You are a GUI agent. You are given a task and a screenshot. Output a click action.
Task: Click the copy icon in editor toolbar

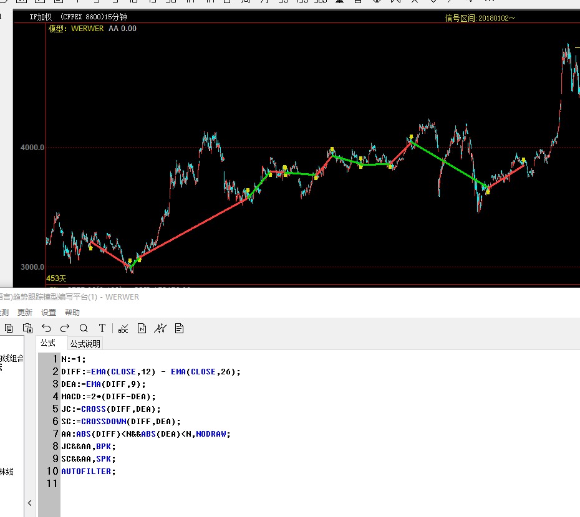pos(9,328)
